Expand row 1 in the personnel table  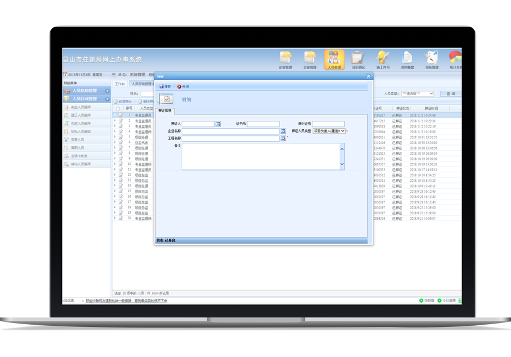pos(115,115)
